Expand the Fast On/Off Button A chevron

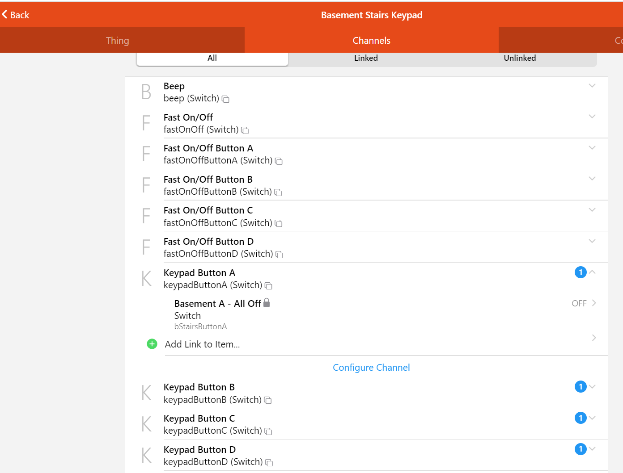(592, 147)
